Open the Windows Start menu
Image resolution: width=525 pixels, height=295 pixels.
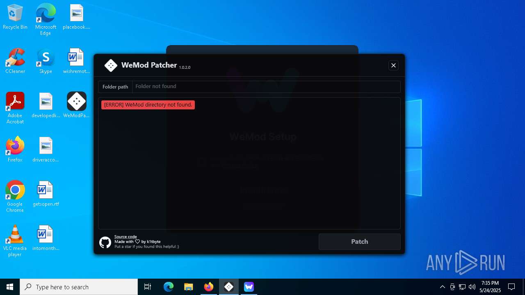click(10, 287)
